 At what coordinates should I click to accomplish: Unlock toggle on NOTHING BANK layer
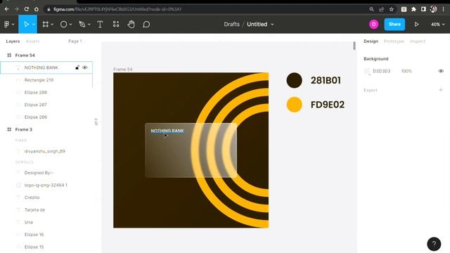[77, 67]
